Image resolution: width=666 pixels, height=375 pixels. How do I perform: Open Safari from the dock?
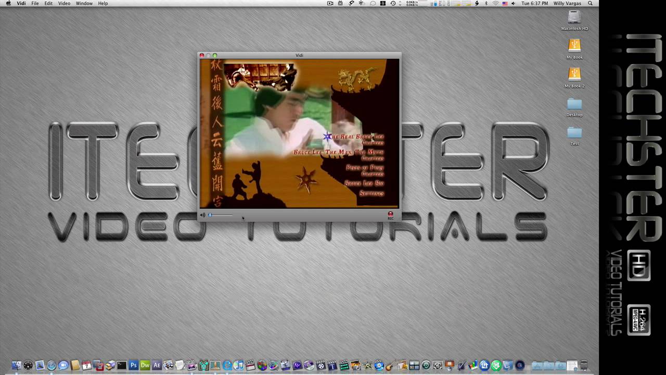[x=52, y=366]
